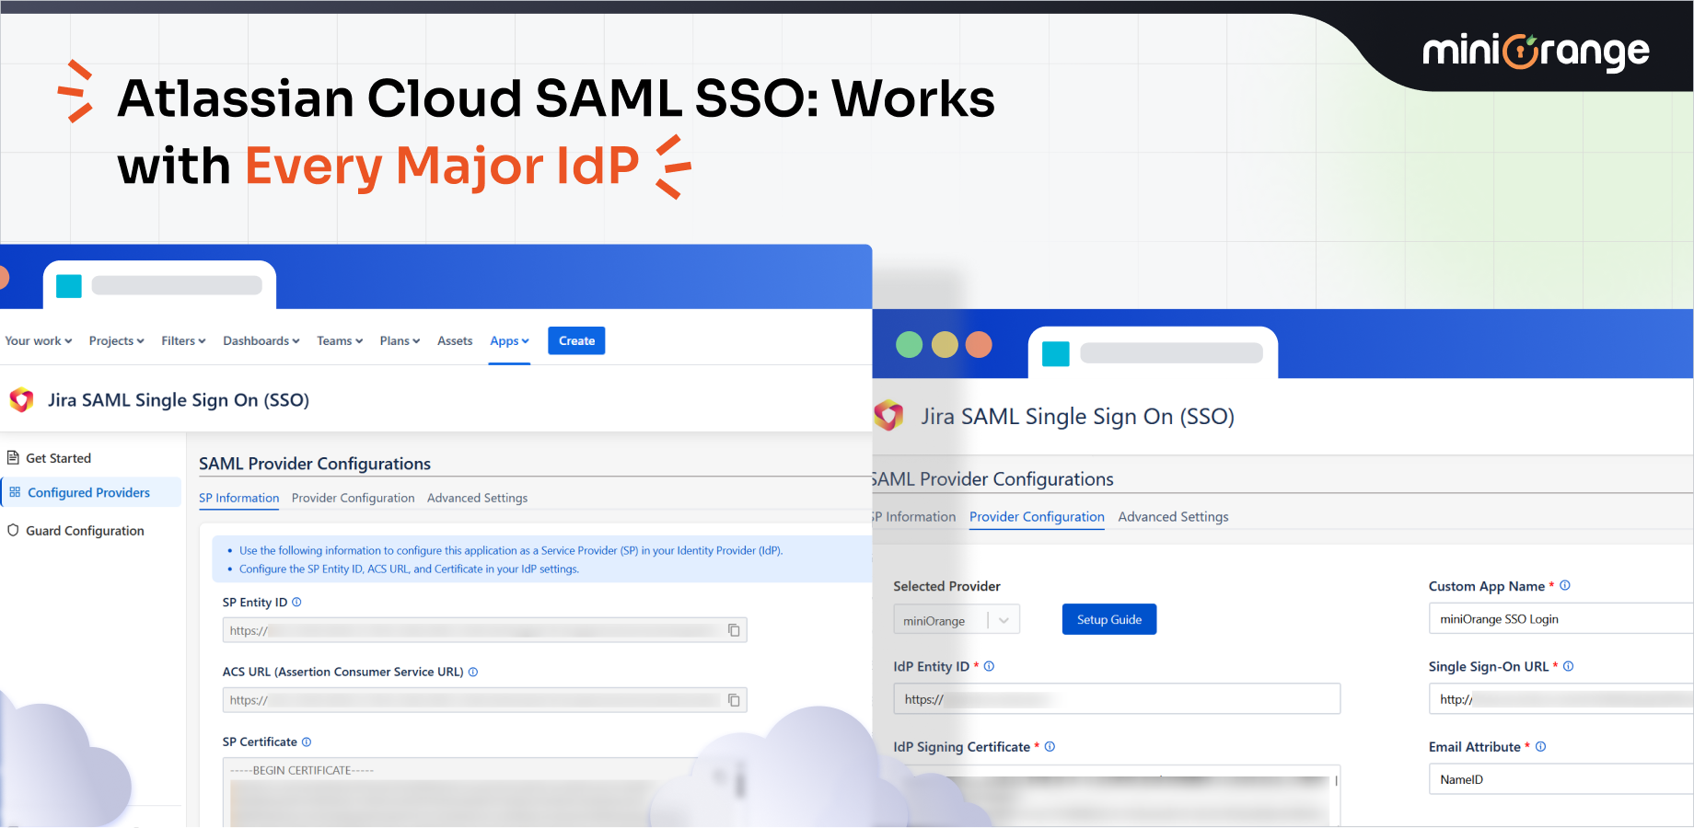1694x828 pixels.
Task: Click the IdP Entity ID input field
Action: coord(1117,699)
